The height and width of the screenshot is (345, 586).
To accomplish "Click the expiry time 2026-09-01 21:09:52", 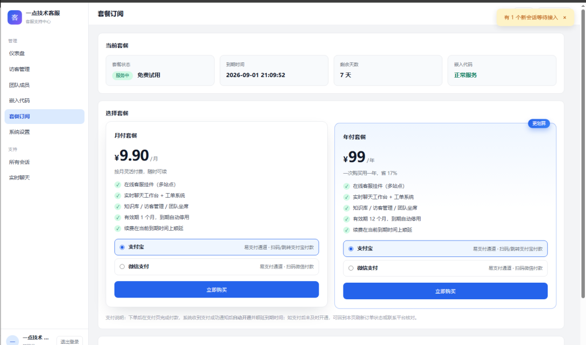I will click(256, 75).
